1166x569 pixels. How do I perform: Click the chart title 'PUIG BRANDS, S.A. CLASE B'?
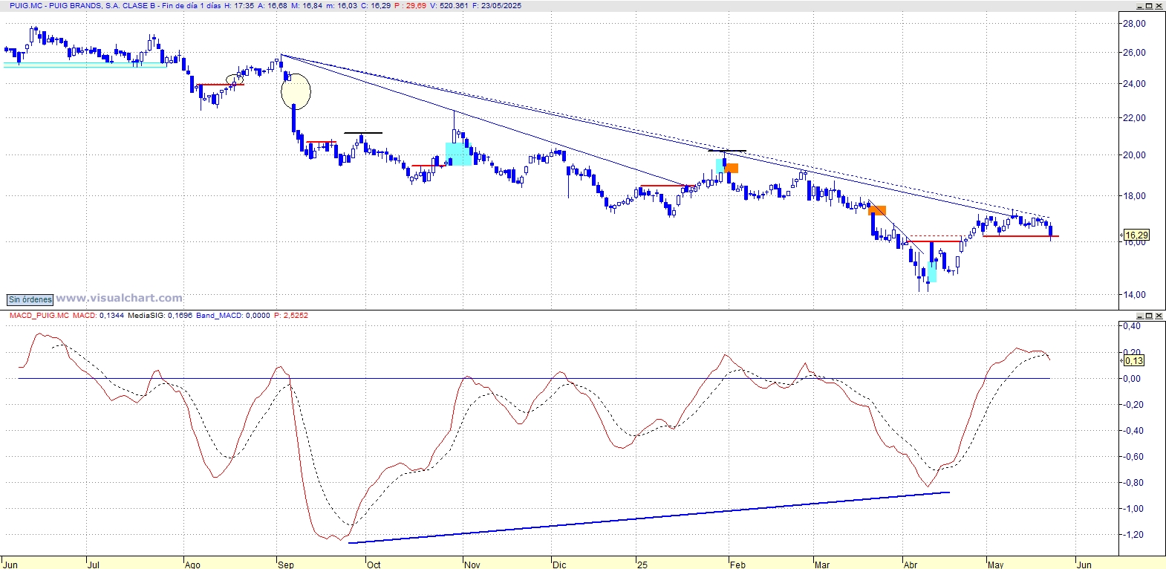[102, 5]
